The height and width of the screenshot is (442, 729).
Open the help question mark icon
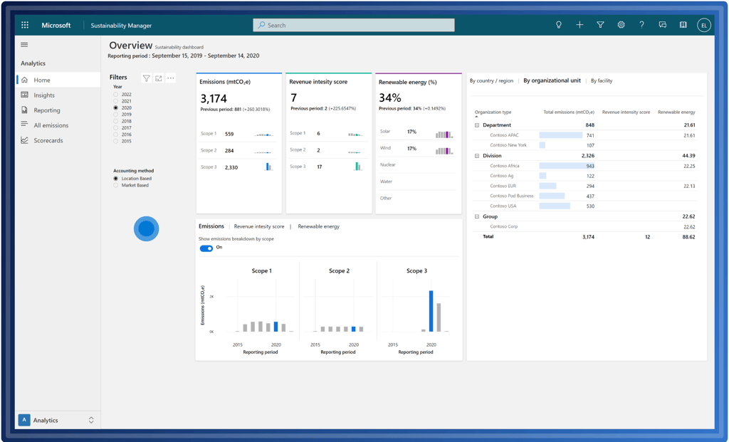(641, 25)
